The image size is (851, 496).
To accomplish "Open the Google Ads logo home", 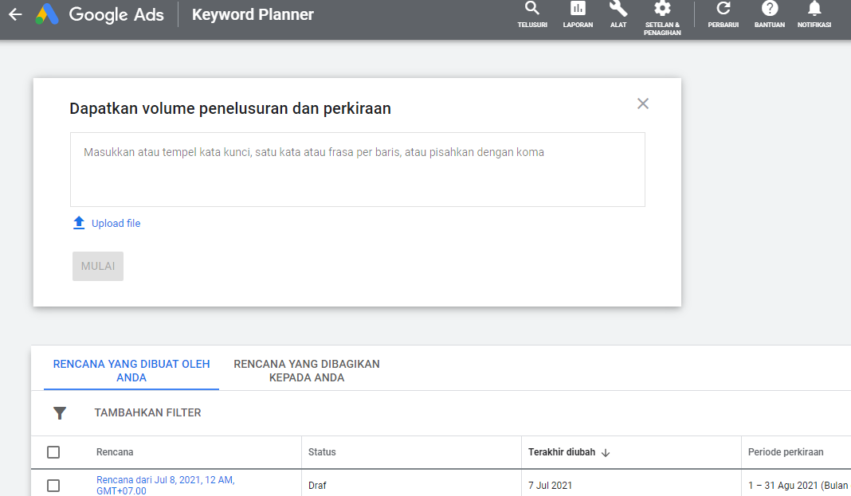I will [100, 14].
